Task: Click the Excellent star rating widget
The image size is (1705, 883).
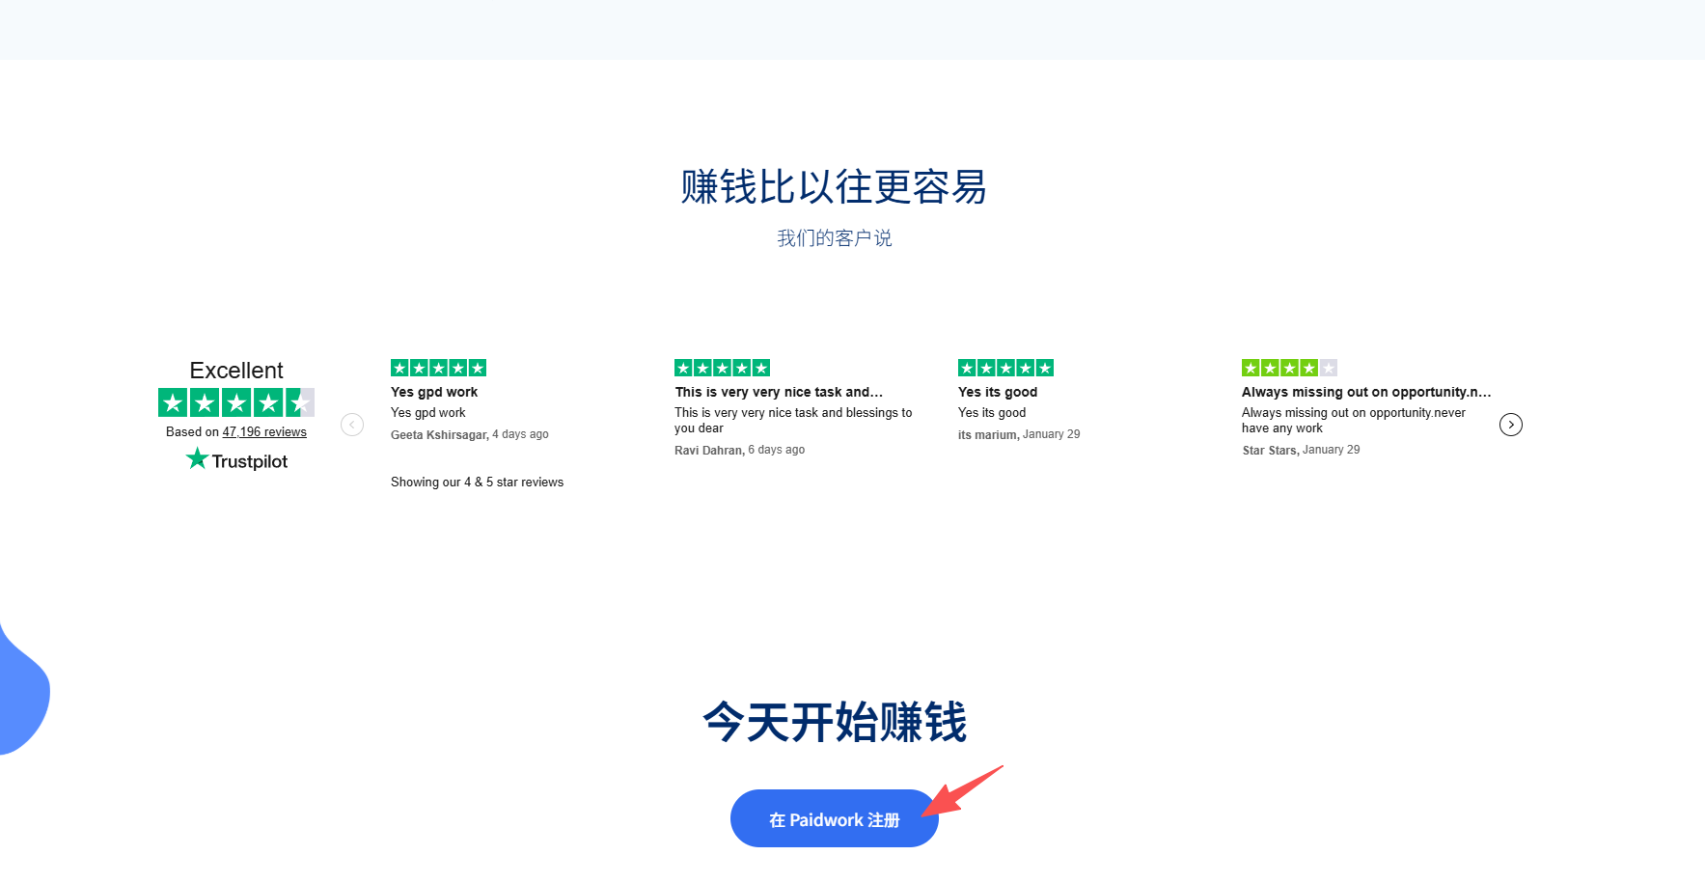Action: [x=236, y=402]
